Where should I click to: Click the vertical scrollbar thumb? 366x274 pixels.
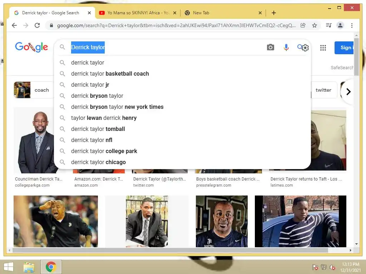point(356,57)
